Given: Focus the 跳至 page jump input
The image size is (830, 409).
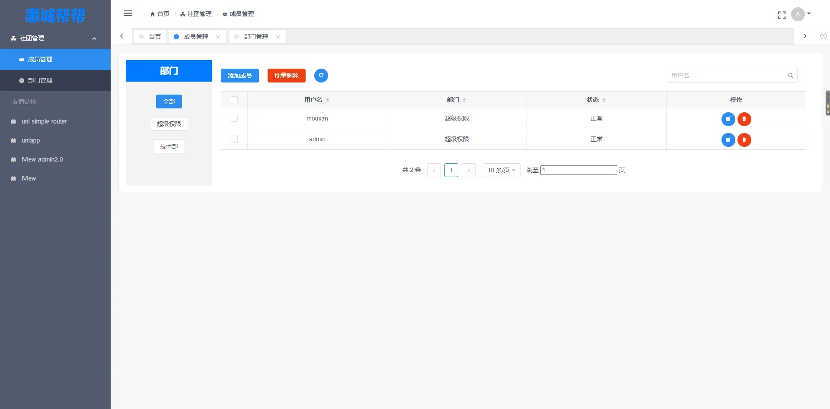Looking at the screenshot, I should pyautogui.click(x=579, y=170).
